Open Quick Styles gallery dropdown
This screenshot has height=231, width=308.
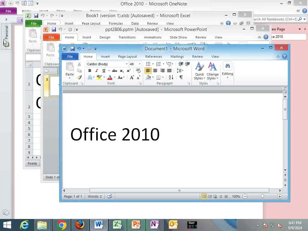200,71
